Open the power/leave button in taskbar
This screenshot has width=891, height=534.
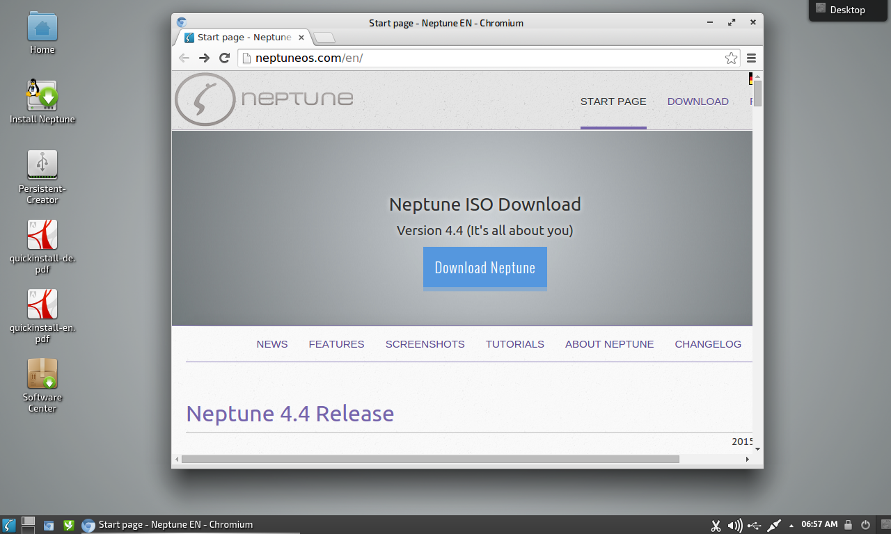(x=866, y=525)
